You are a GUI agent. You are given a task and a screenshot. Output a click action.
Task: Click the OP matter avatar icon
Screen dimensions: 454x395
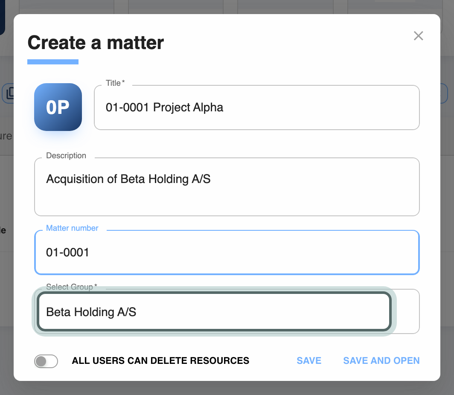click(58, 107)
